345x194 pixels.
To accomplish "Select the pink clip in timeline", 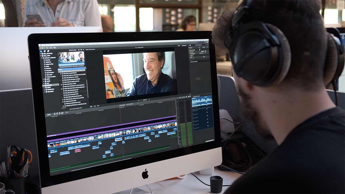I will (x=78, y=150).
